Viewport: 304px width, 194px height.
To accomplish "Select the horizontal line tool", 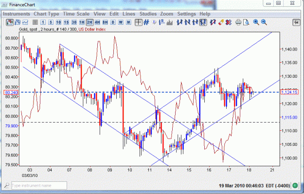I will point(195,22).
